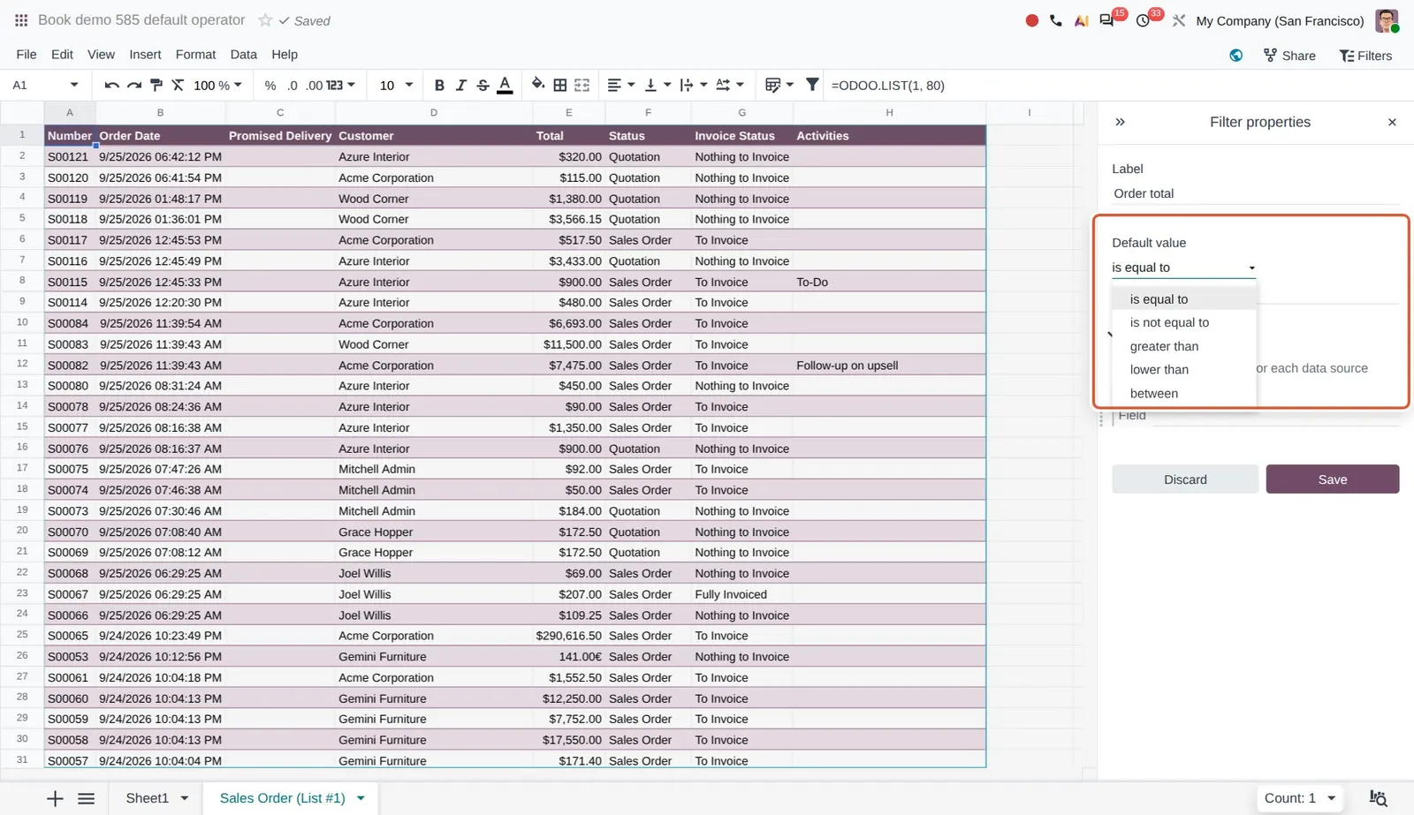
Task: Open the 100 % zoom dropdown
Action: pyautogui.click(x=217, y=86)
